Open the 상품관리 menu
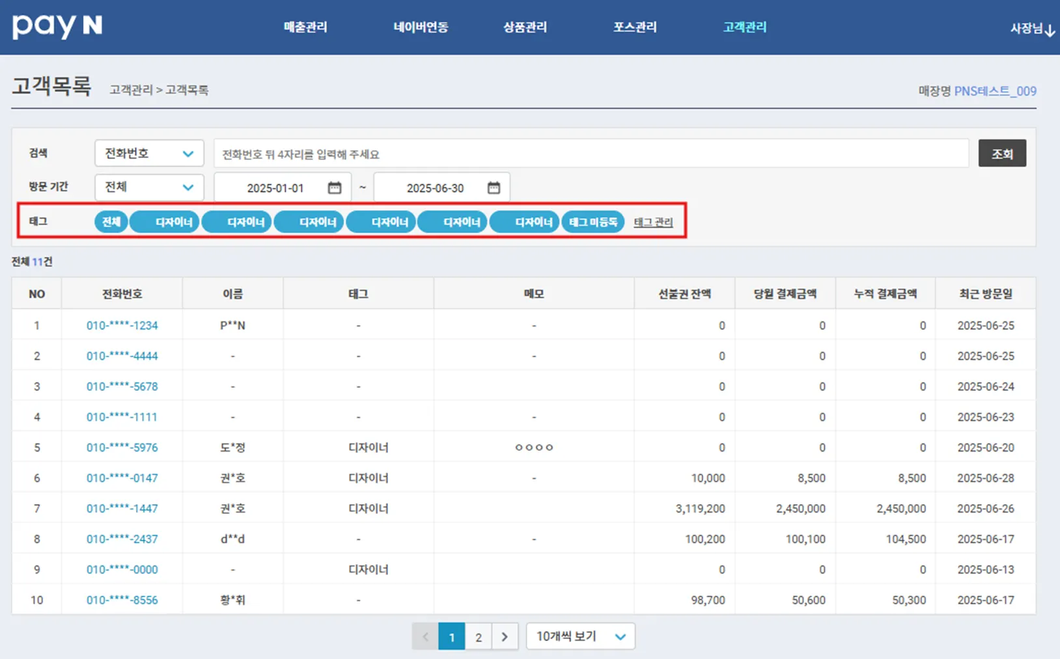 (525, 27)
